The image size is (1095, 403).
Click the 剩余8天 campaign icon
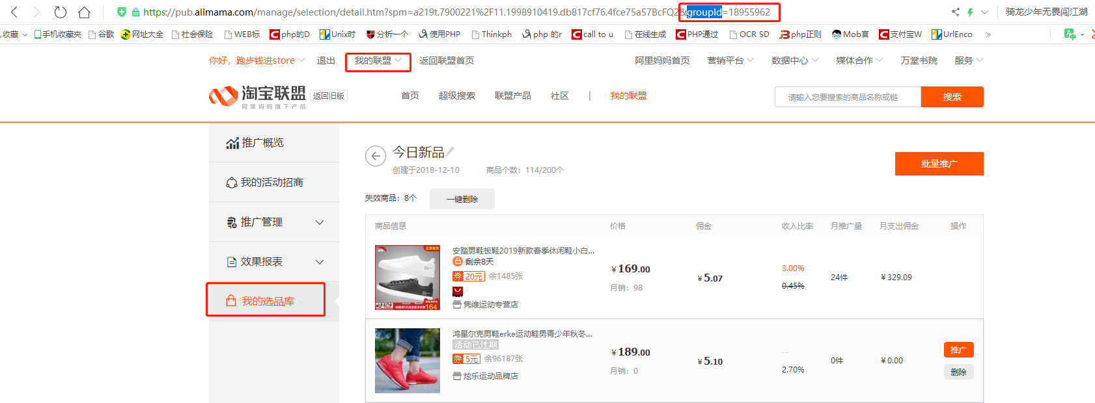(458, 261)
